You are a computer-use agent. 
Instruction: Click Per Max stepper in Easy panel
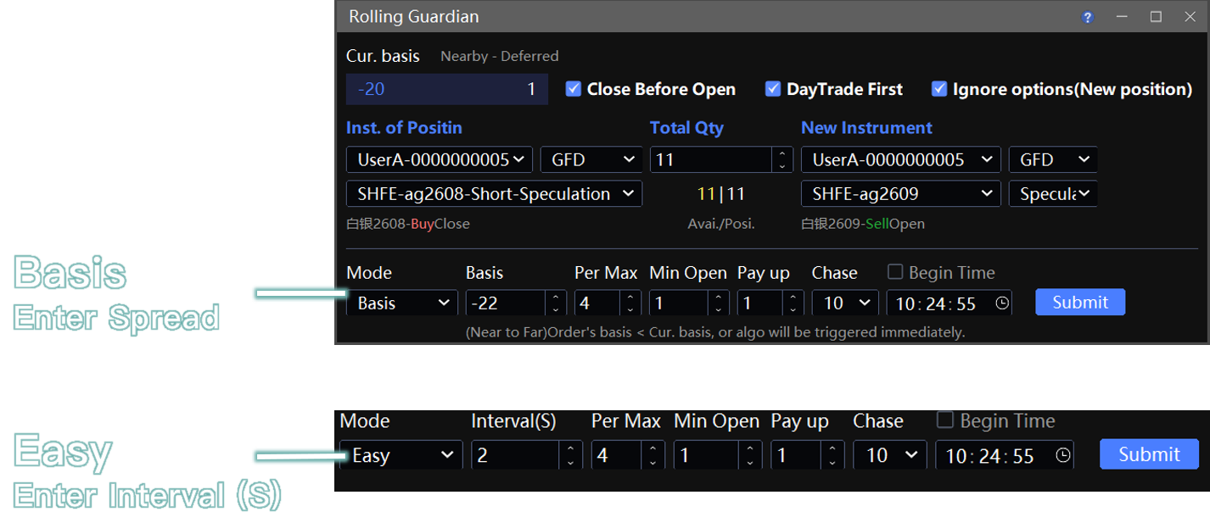(653, 455)
